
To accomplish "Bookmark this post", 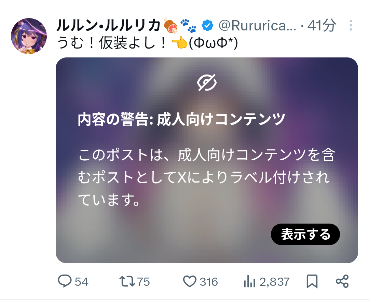I will pos(312,281).
